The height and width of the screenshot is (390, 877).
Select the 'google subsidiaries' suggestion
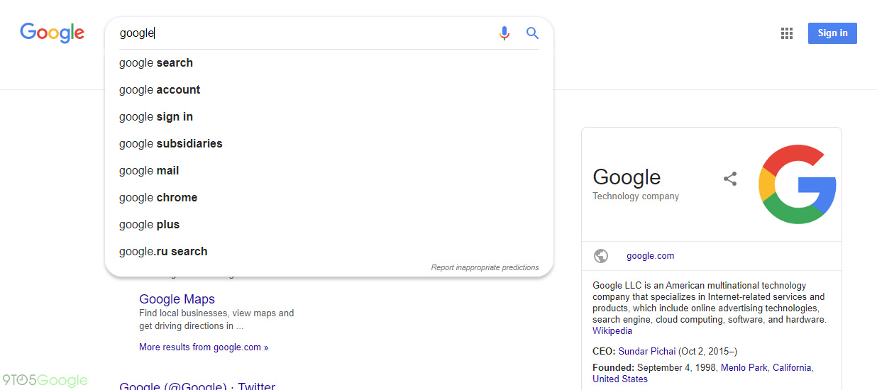[x=171, y=144]
